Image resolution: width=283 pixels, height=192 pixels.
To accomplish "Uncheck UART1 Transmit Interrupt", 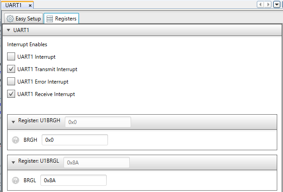I will [x=12, y=69].
